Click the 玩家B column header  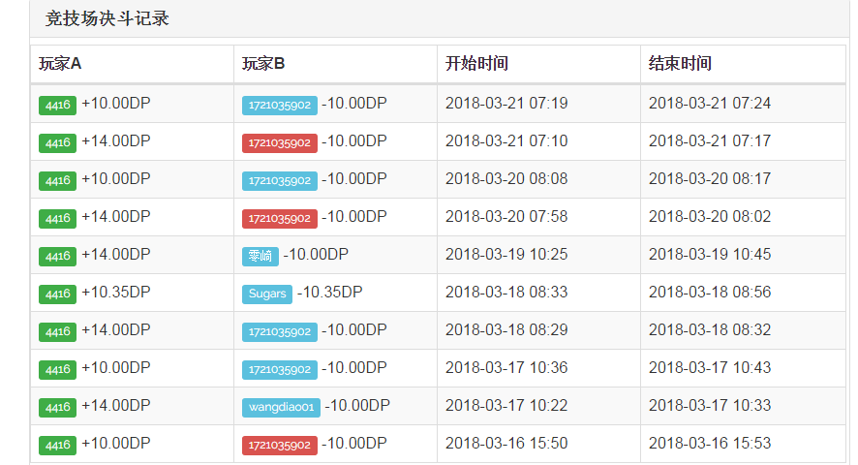pos(263,64)
